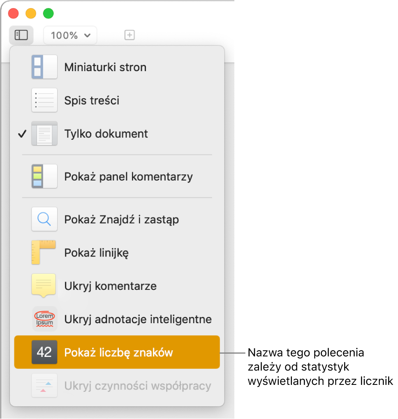Screen dimensions: 398x419
Task: Click the checkmark next to Tylko dokument
Action: (x=22, y=133)
